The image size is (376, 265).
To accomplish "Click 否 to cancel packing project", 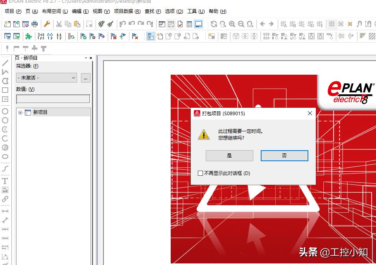I will pos(284,156).
